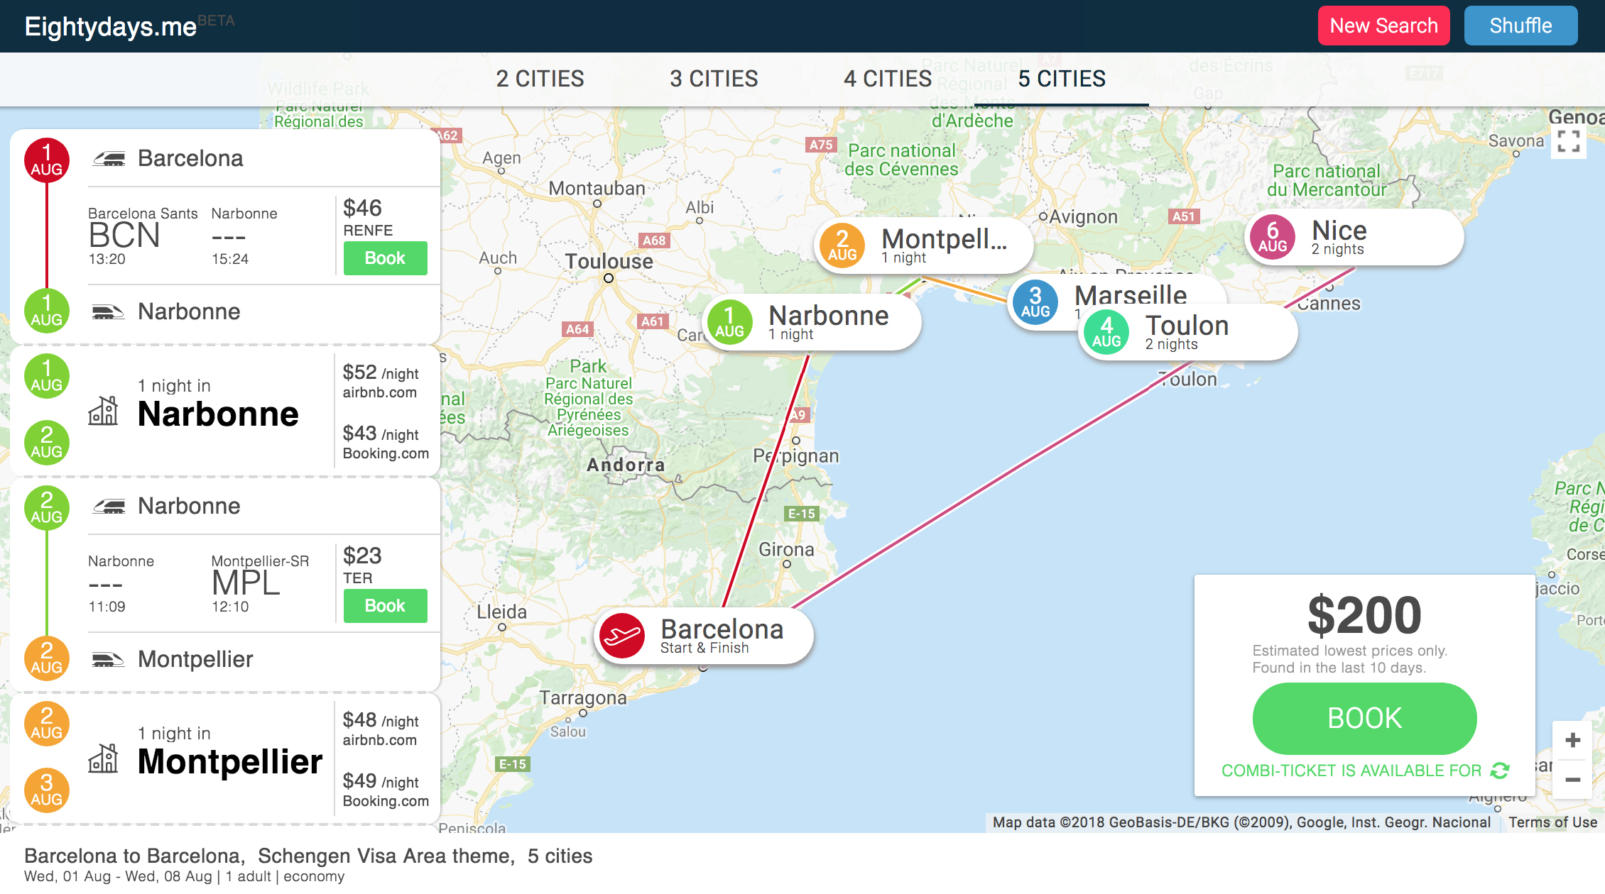The height and width of the screenshot is (894, 1605).
Task: Switch to the 3 CITIES tab
Action: pos(714,79)
